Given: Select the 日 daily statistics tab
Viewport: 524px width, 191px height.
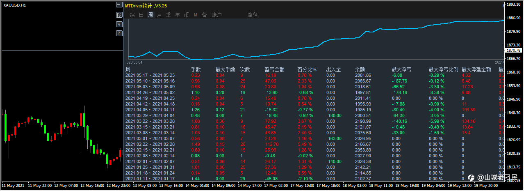Looking at the screenshot, I should [141, 15].
